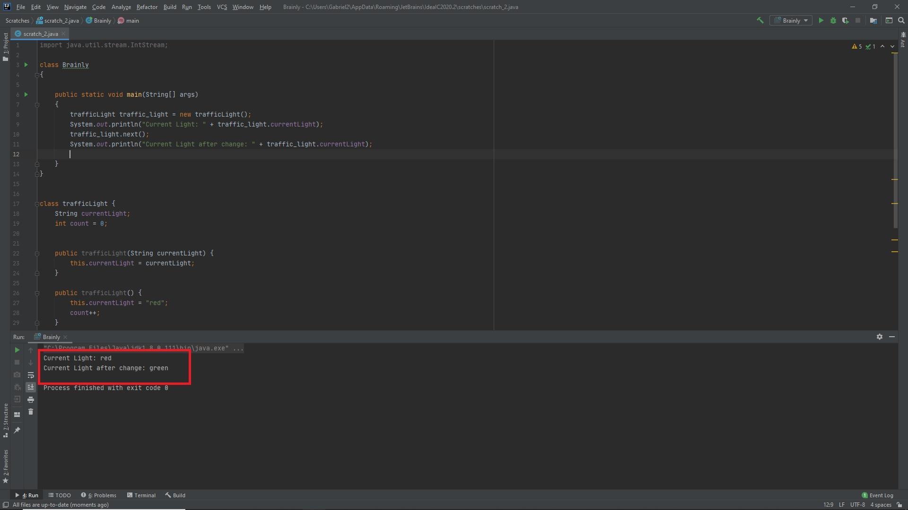Viewport: 908px width, 510px height.
Task: Open the Event Log
Action: click(x=878, y=495)
